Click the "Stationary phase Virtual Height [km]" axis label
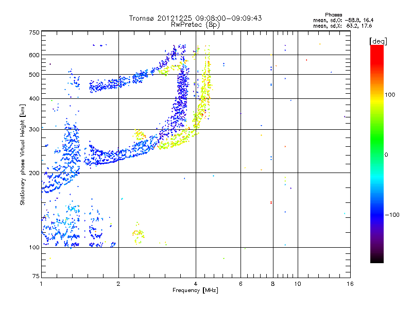This screenshot has width=412, height=309. click(x=22, y=154)
